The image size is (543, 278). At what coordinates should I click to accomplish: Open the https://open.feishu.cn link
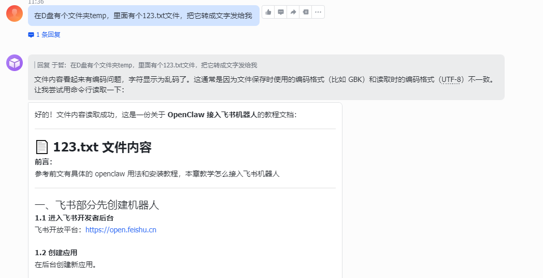pyautogui.click(x=121, y=230)
